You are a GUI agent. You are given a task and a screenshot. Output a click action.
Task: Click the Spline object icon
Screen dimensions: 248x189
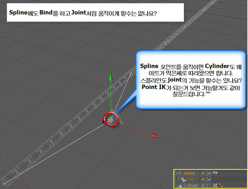point(180,173)
